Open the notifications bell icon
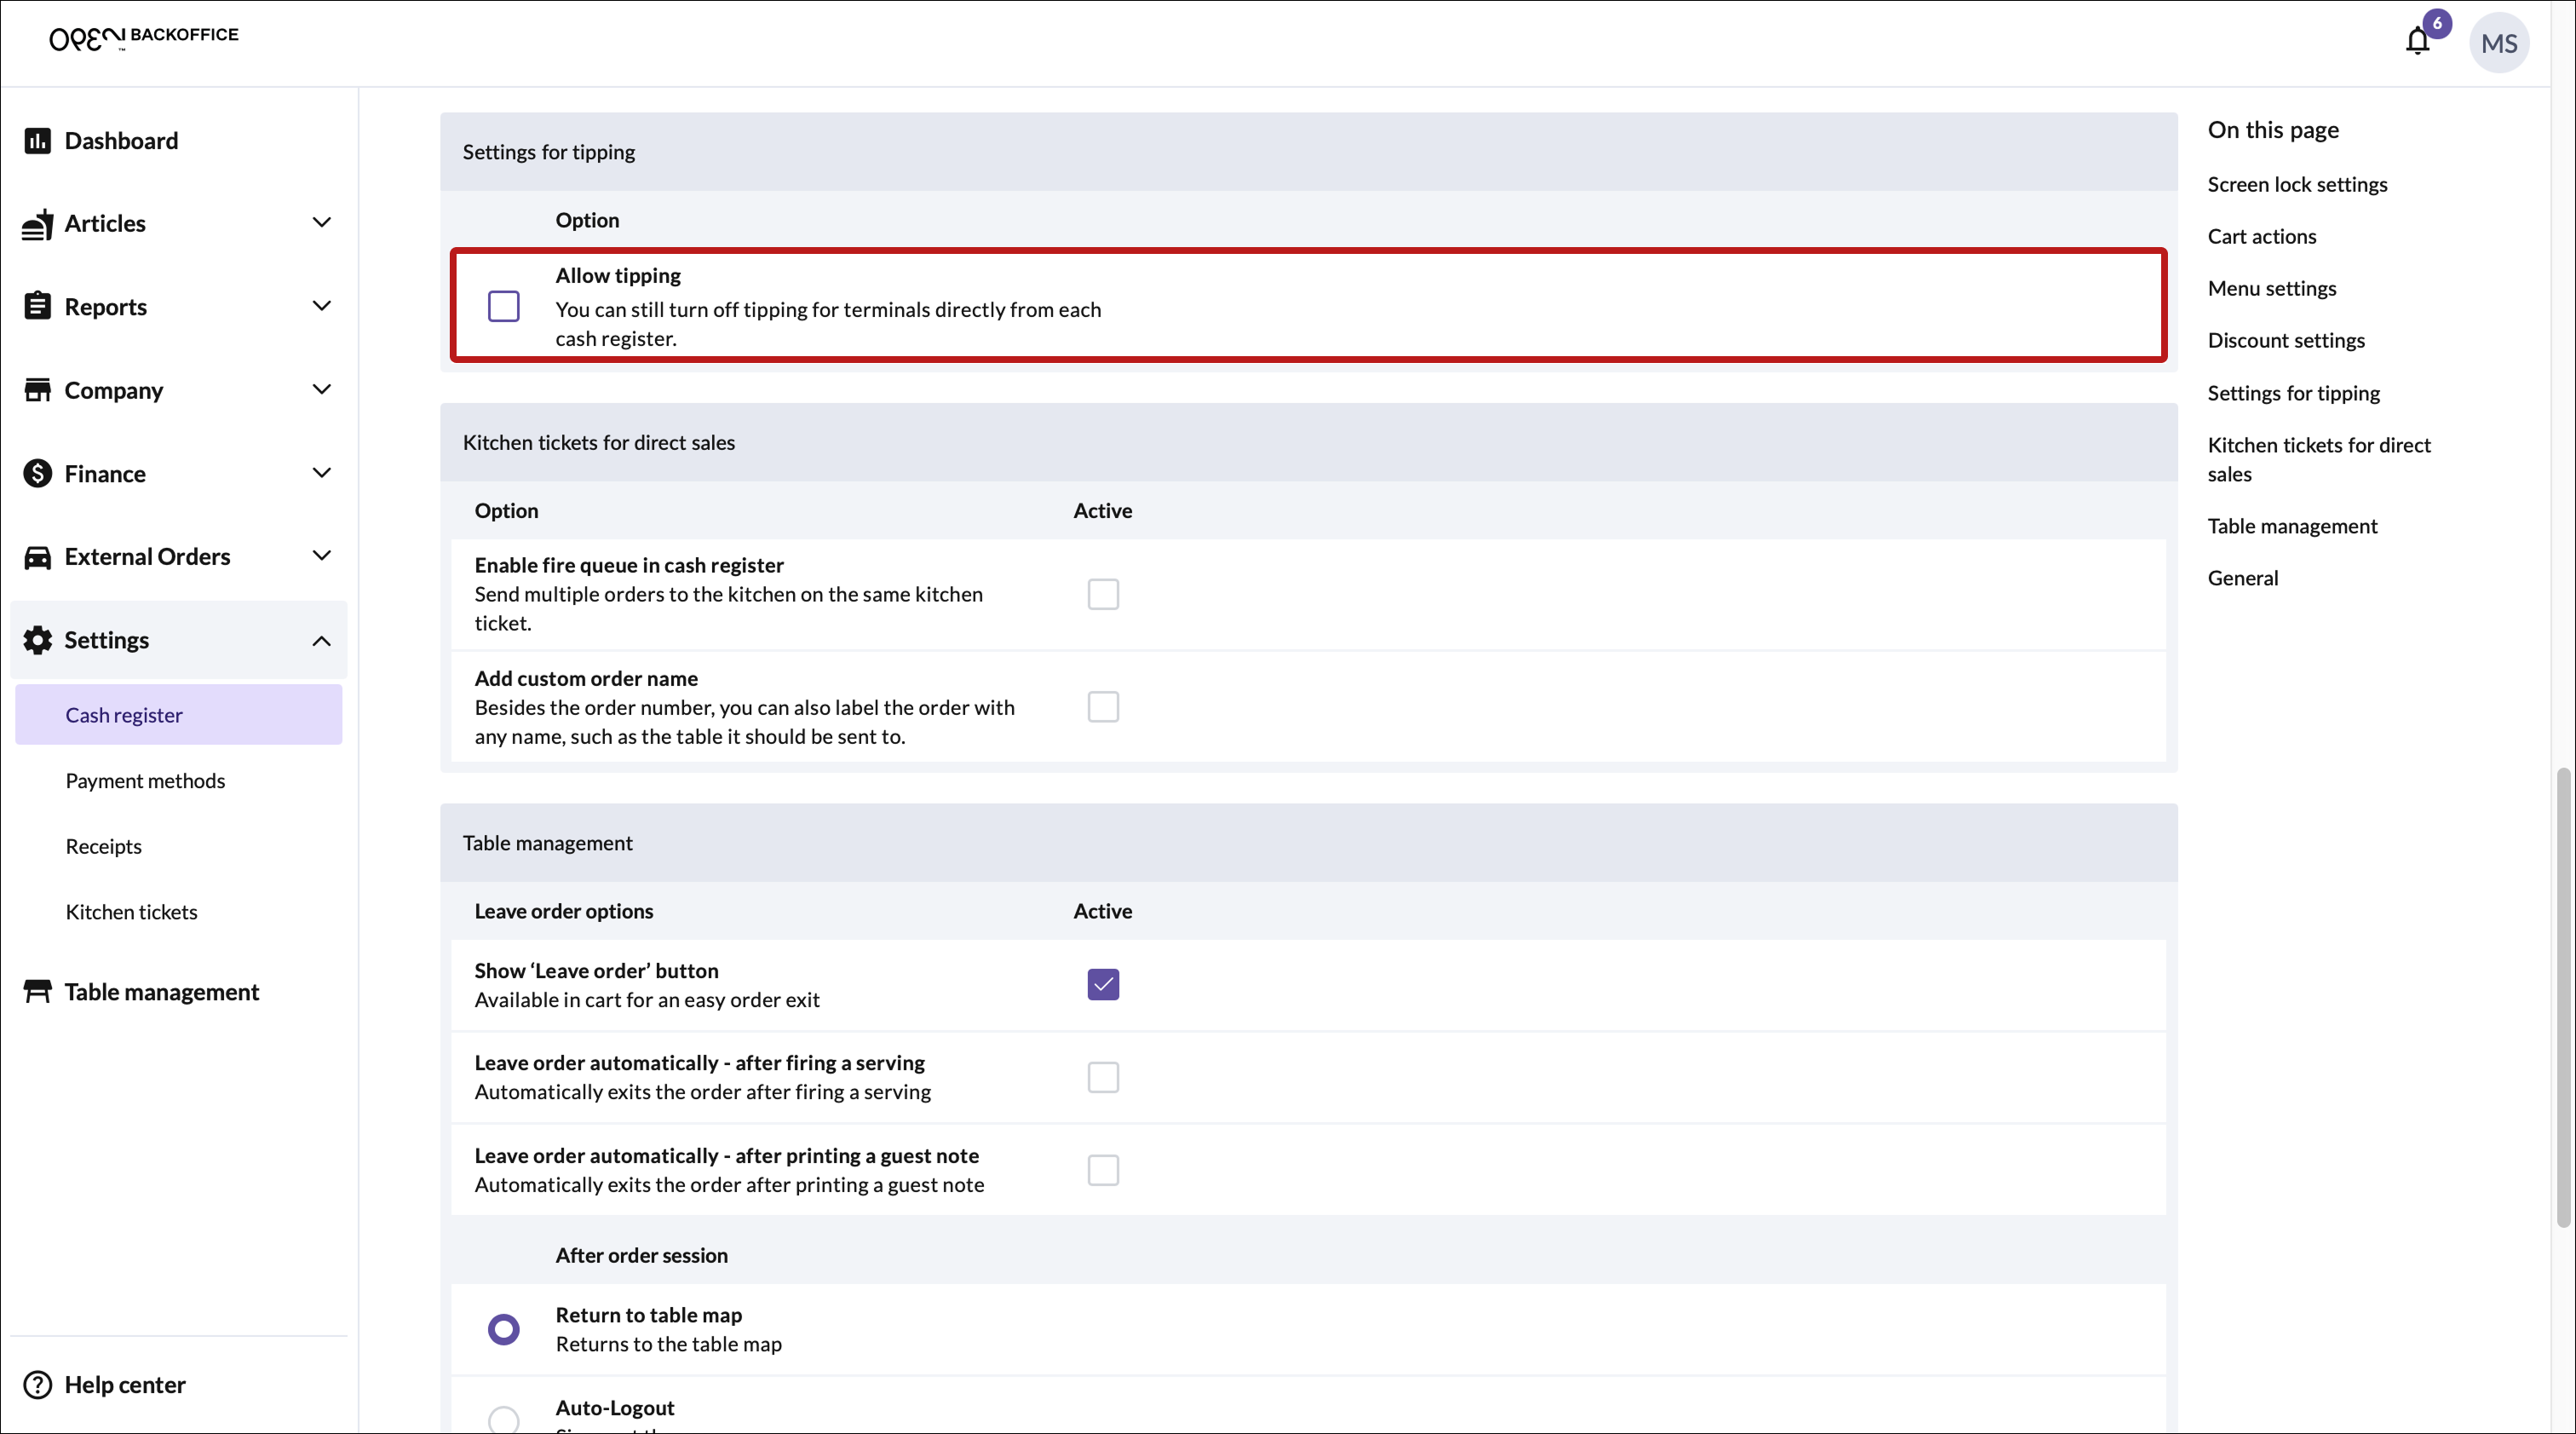 pos(2417,42)
